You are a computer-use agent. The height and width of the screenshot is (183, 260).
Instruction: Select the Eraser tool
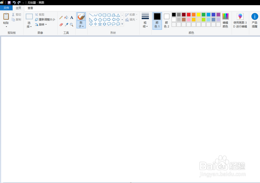coord(61,25)
